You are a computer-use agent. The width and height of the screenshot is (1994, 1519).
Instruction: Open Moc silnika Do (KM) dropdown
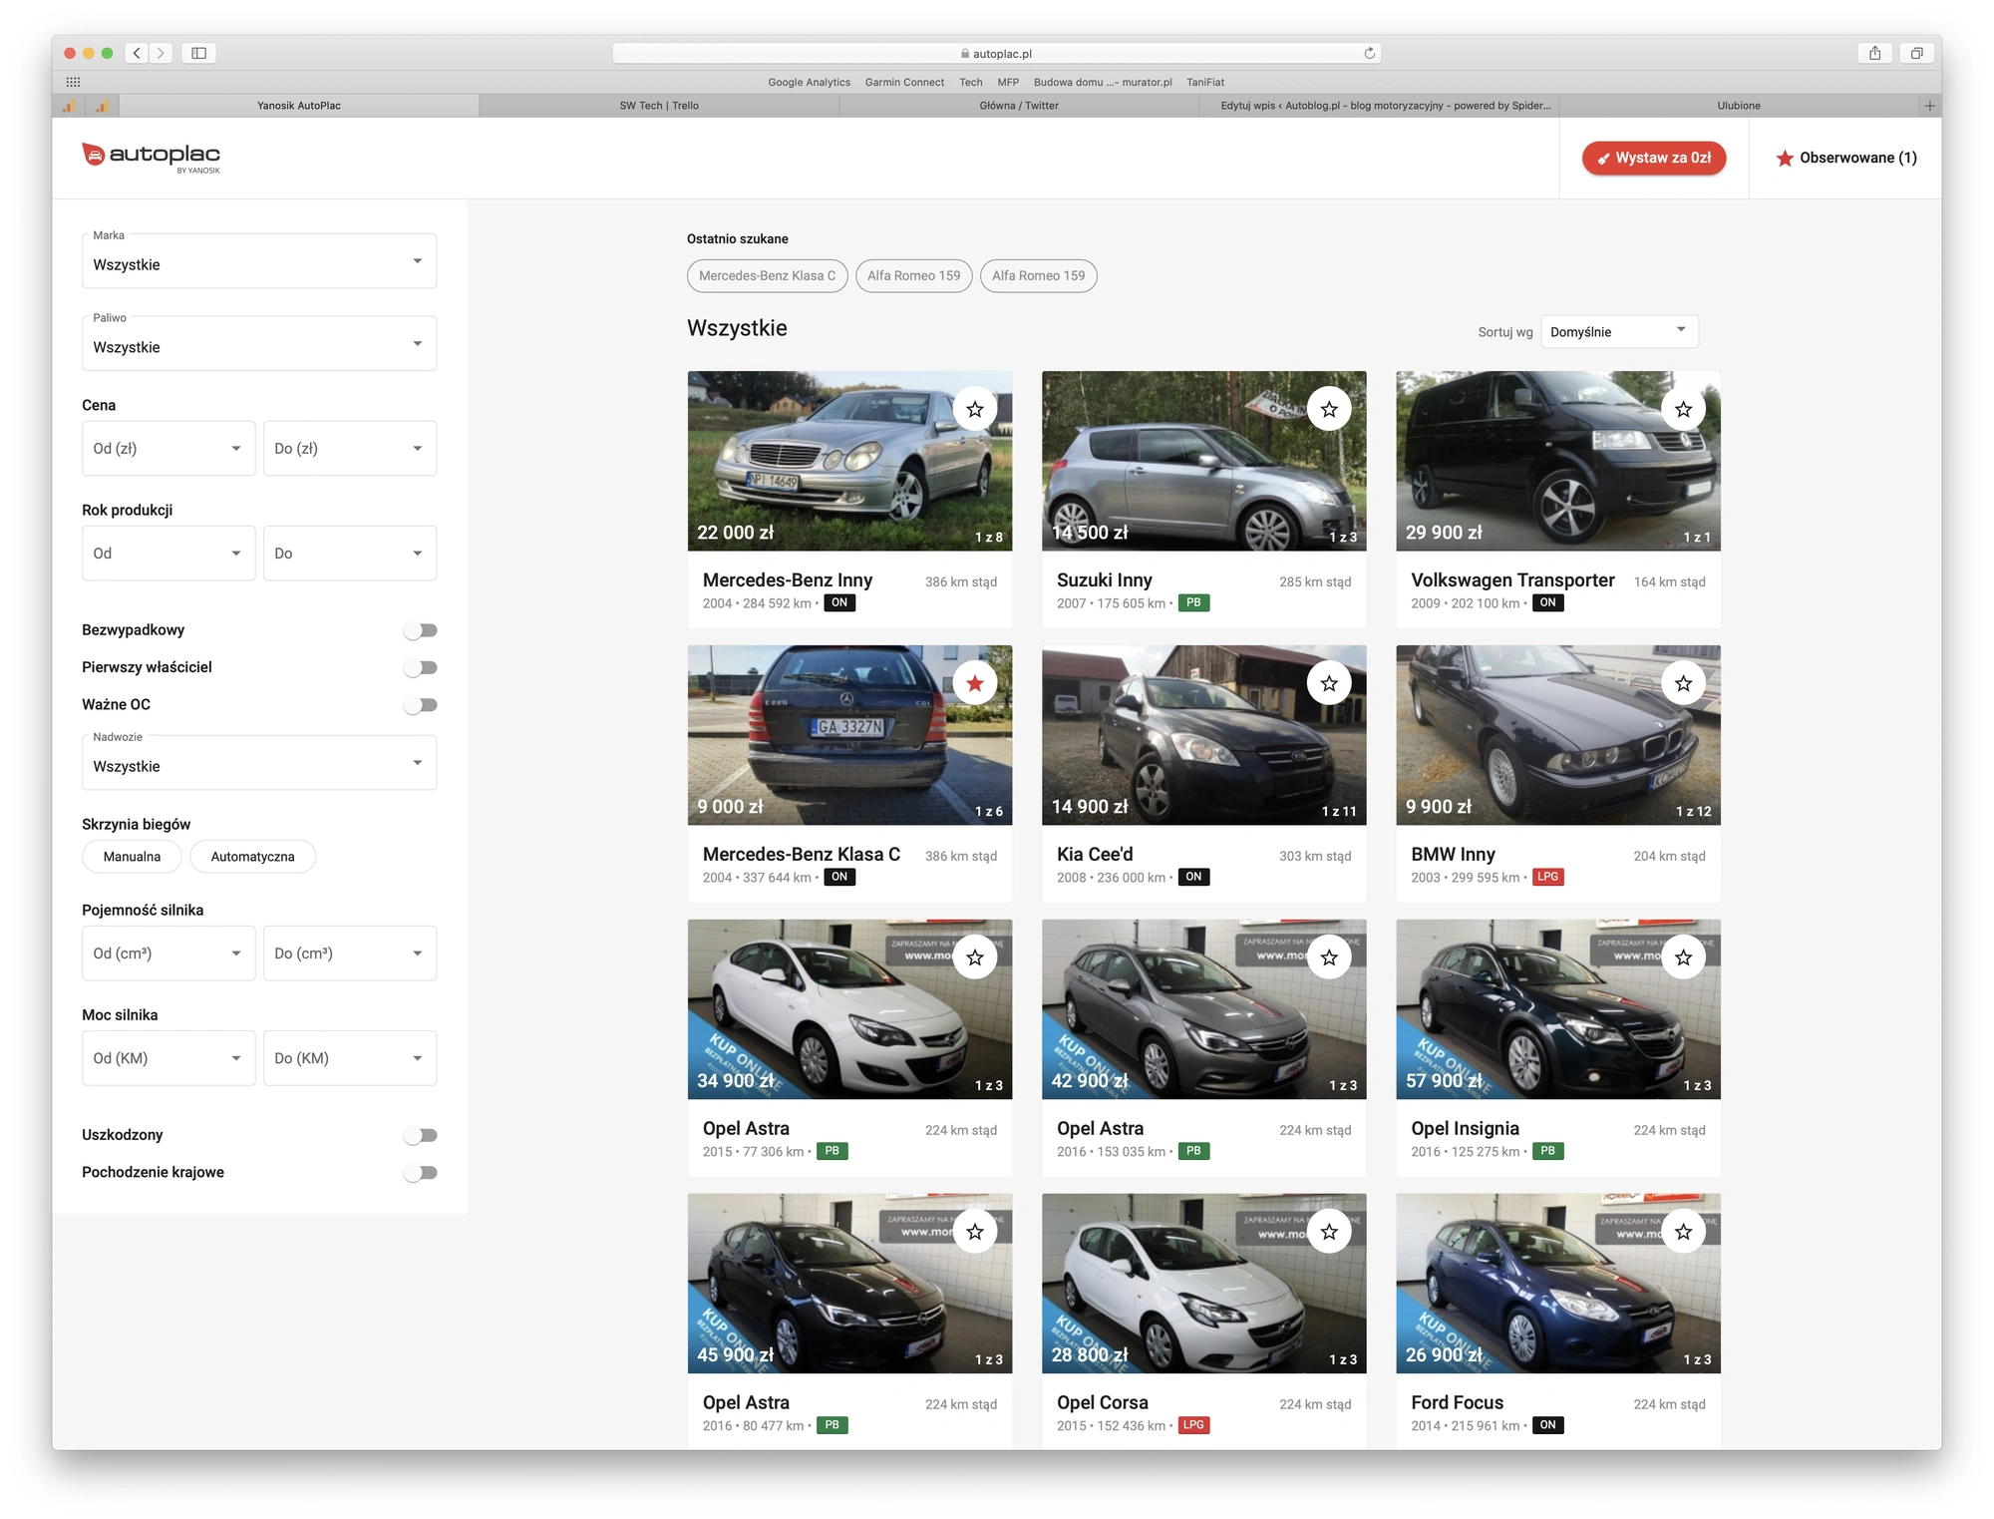350,1057
